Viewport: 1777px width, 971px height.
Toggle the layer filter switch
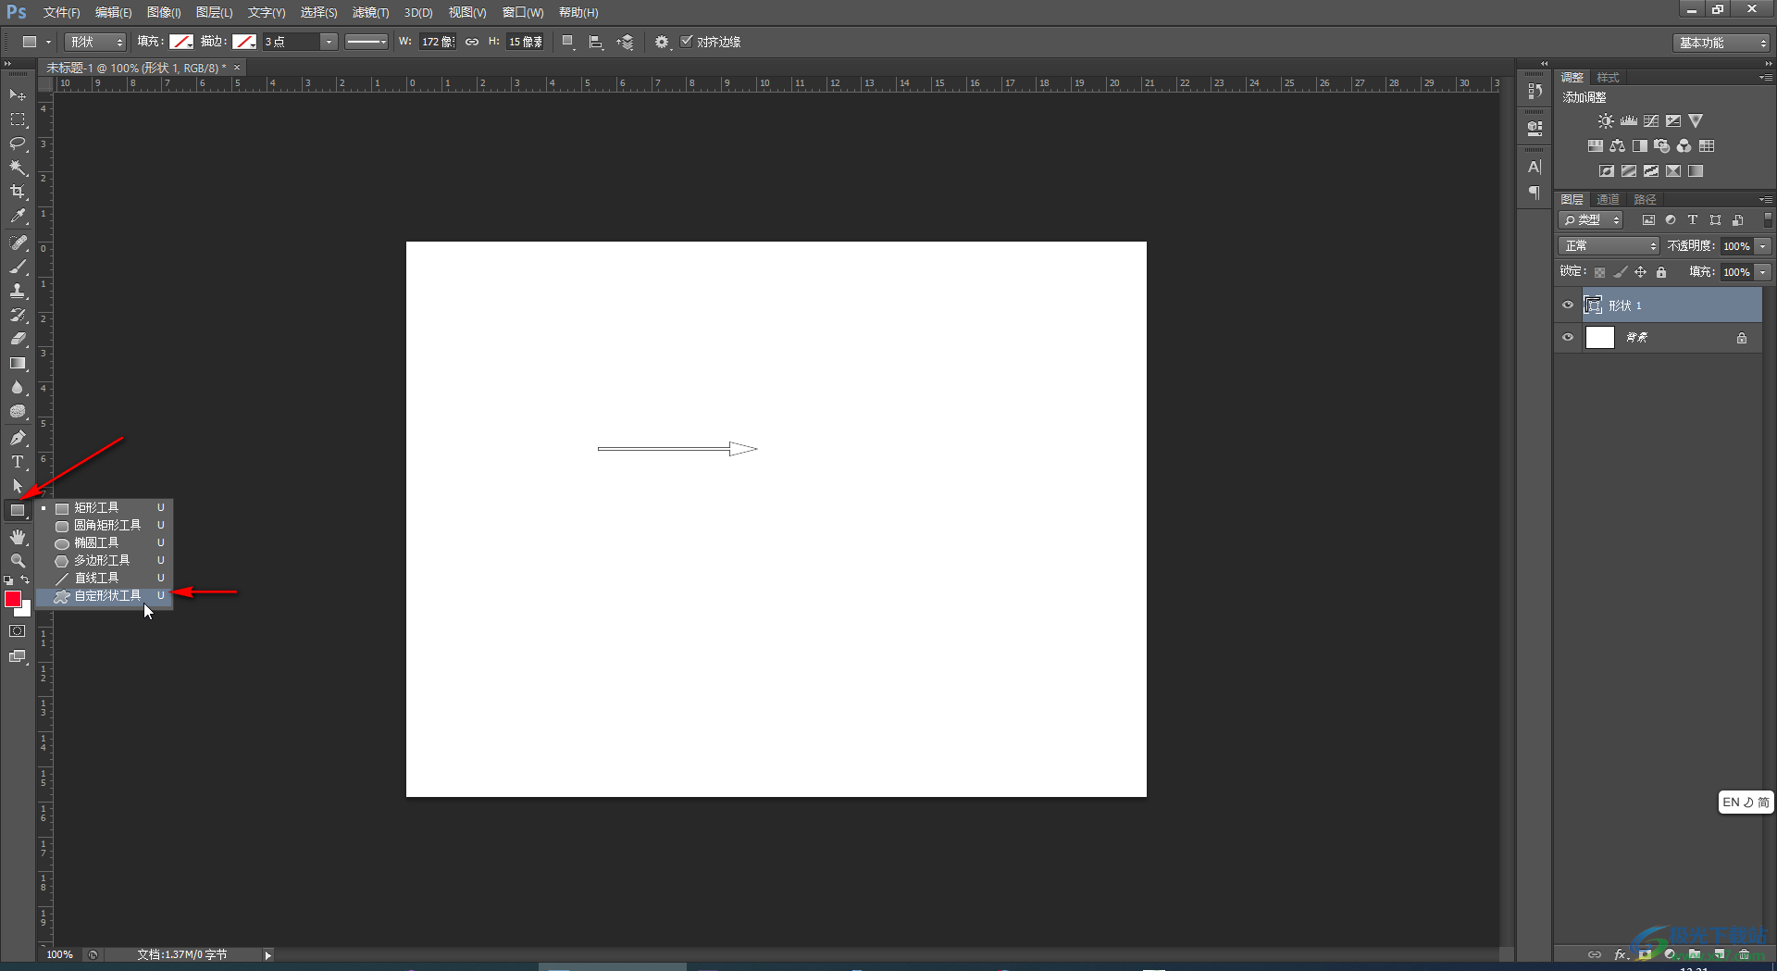pyautogui.click(x=1768, y=219)
